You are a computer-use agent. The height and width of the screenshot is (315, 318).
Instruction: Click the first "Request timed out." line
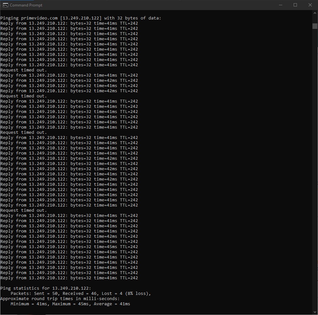click(x=24, y=70)
